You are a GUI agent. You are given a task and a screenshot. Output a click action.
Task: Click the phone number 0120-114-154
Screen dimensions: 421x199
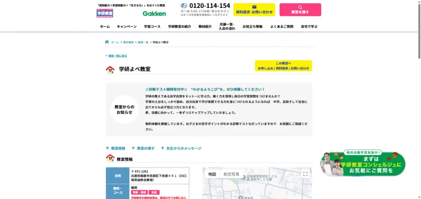[210, 6]
